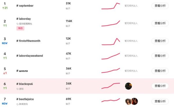Click the pink featured badge under #laborday
Image resolution: width=174 pixels, height=108 pixels.
20,28
